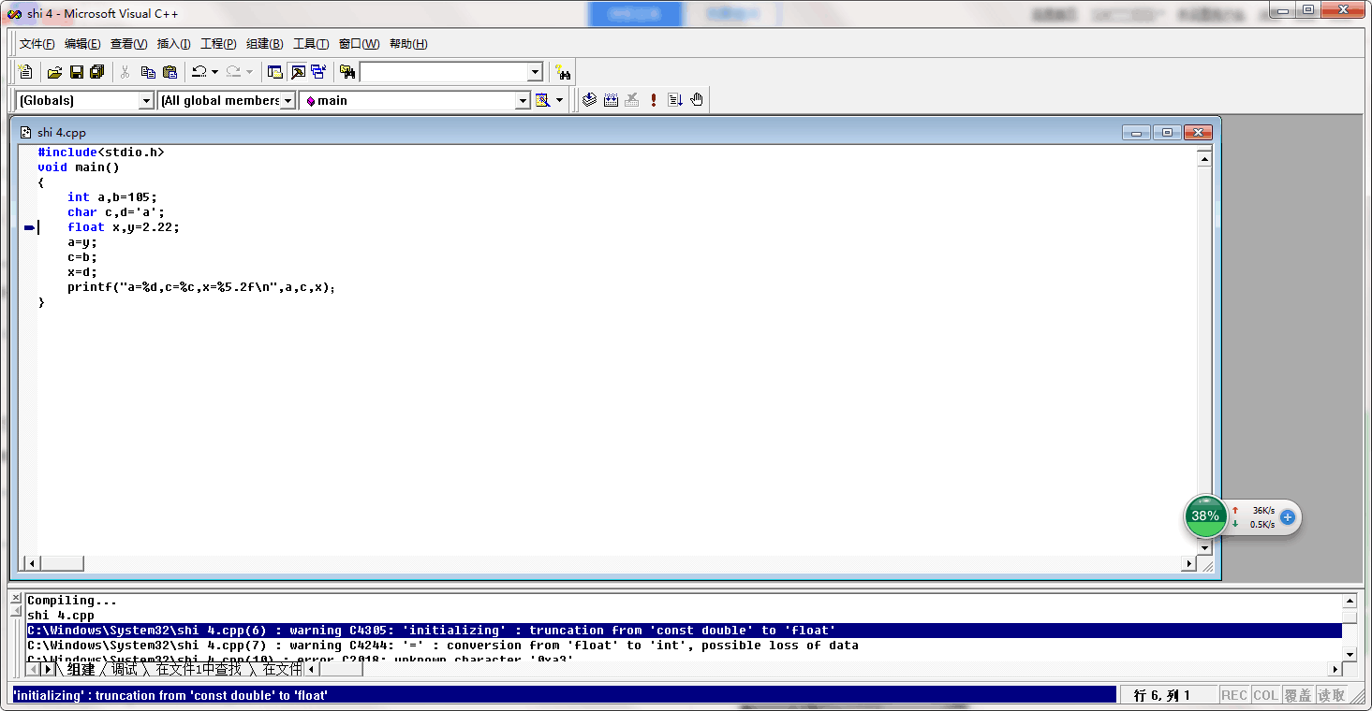1372x711 pixels.
Task: Open the 插入(I) menu
Action: click(x=173, y=44)
